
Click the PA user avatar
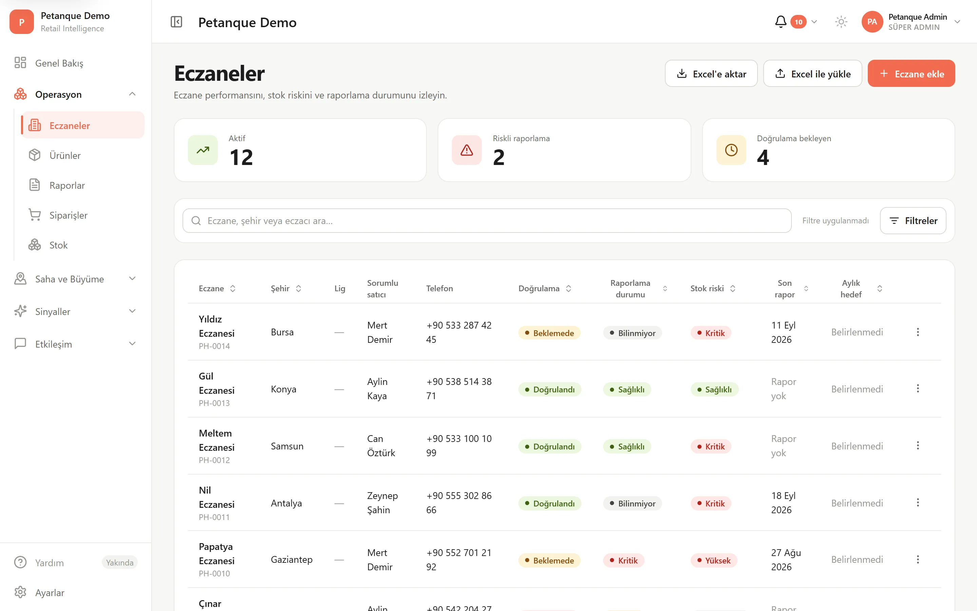coord(872,22)
